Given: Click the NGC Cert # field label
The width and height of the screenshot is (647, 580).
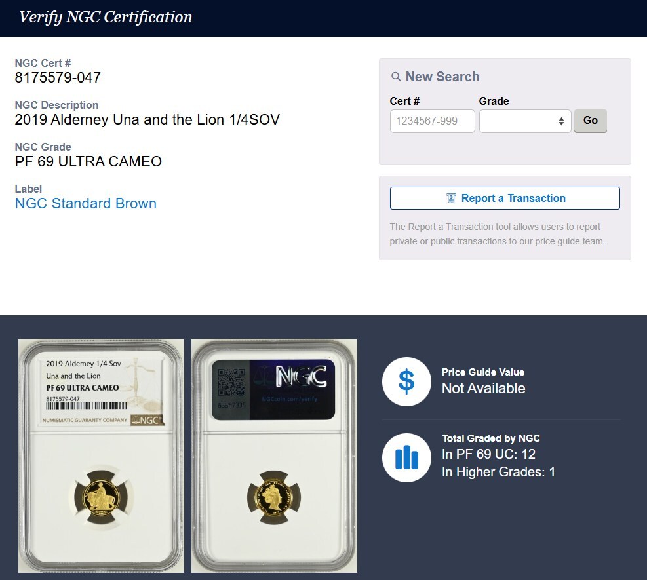Looking at the screenshot, I should pos(43,63).
